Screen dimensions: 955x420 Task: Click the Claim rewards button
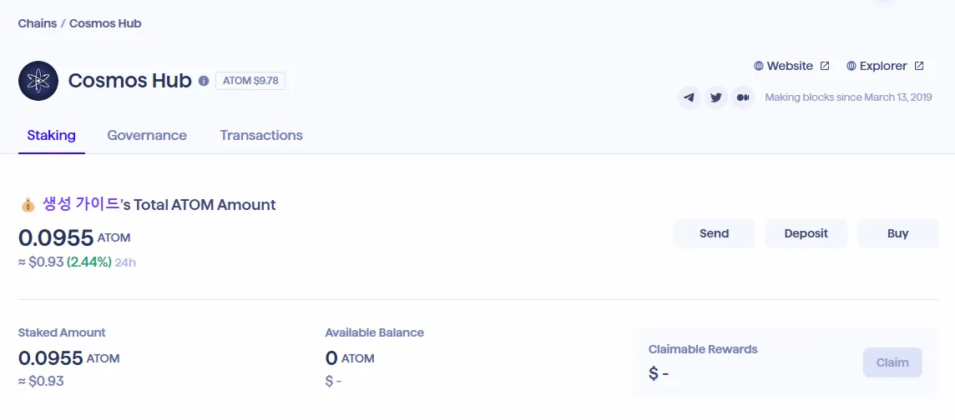892,362
